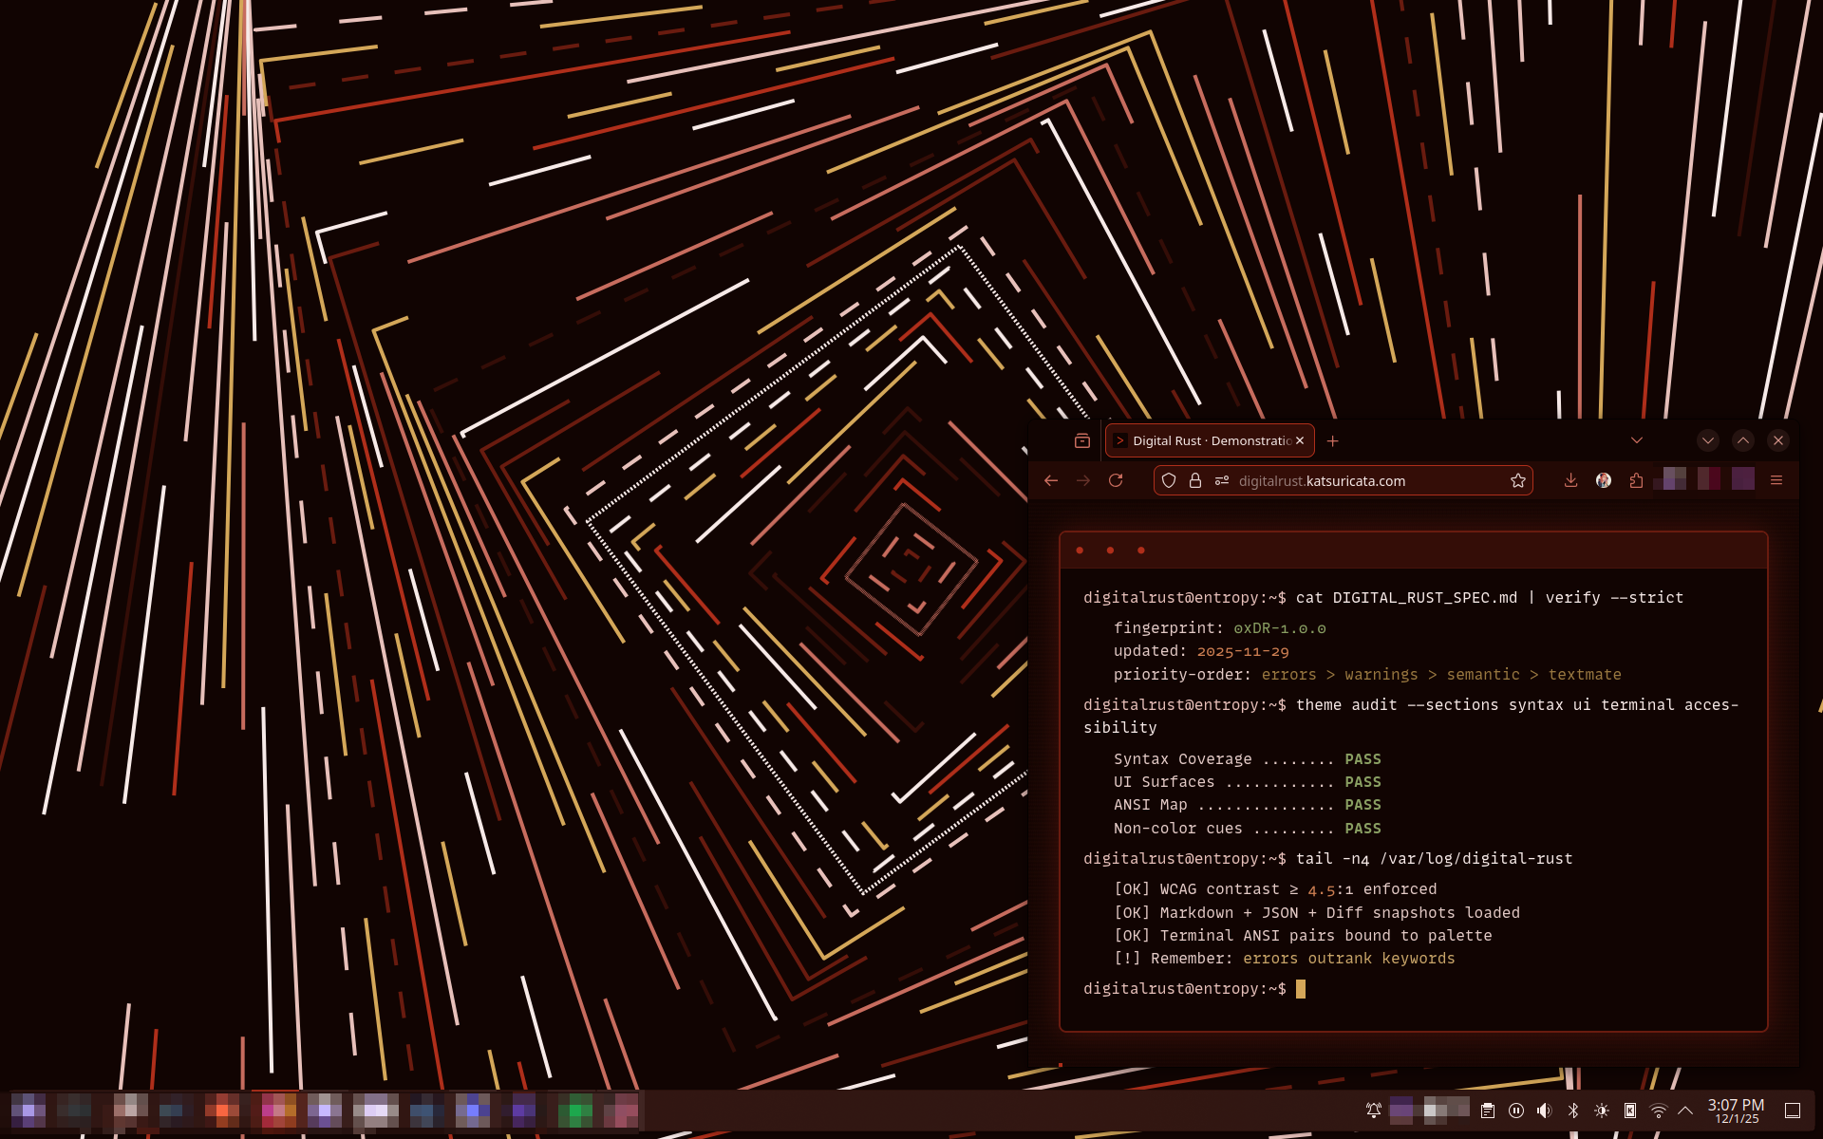Open the account profile avatar
Image resolution: width=1823 pixels, height=1139 pixels.
pyautogui.click(x=1604, y=480)
